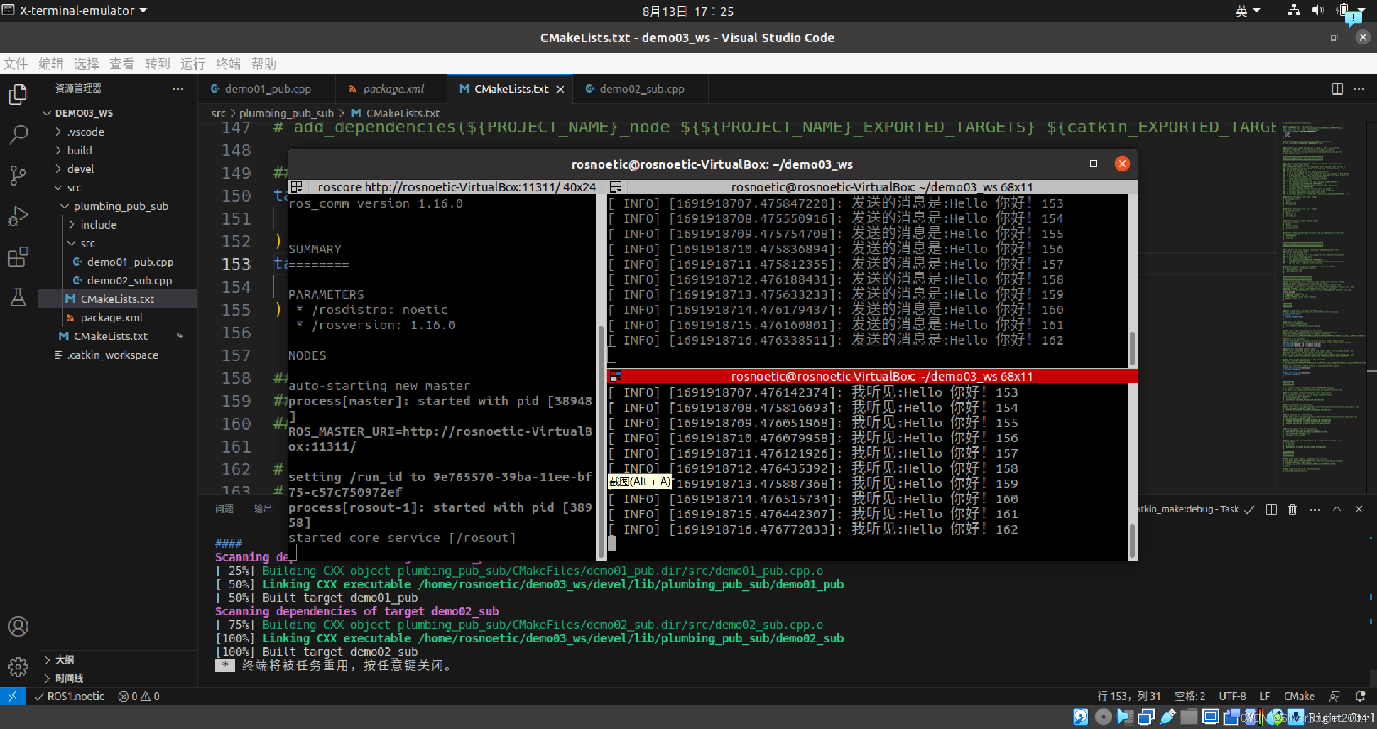Change indentation 空格: 2 setting
Viewport: 1377px width, 729px height.
1190,696
